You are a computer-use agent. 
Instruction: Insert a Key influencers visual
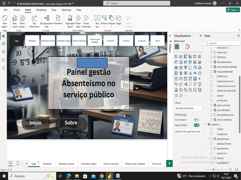(x=34, y=21)
